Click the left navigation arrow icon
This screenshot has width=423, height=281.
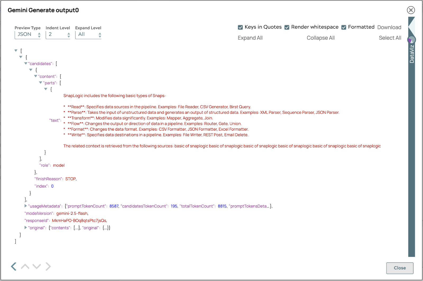pyautogui.click(x=14, y=266)
